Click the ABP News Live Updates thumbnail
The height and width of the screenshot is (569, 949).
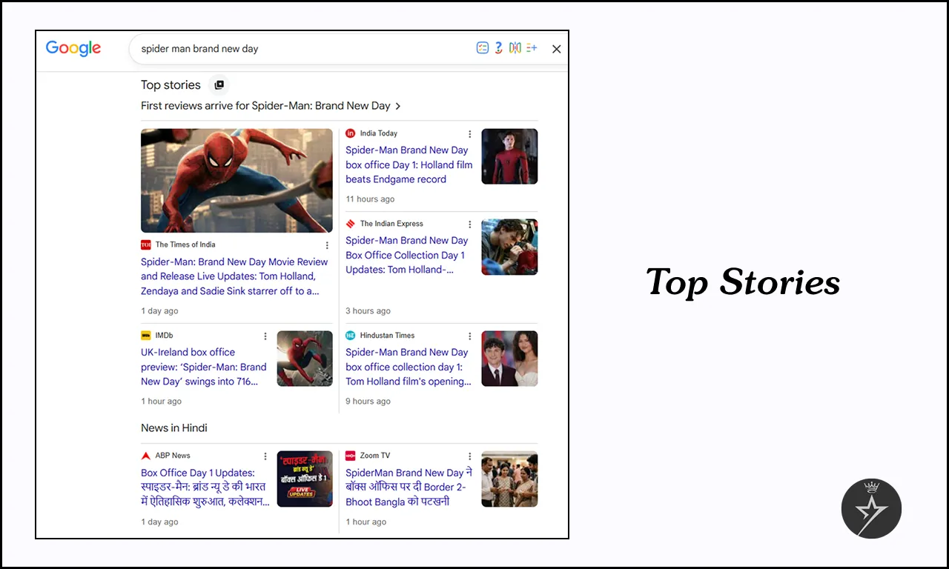(x=305, y=479)
